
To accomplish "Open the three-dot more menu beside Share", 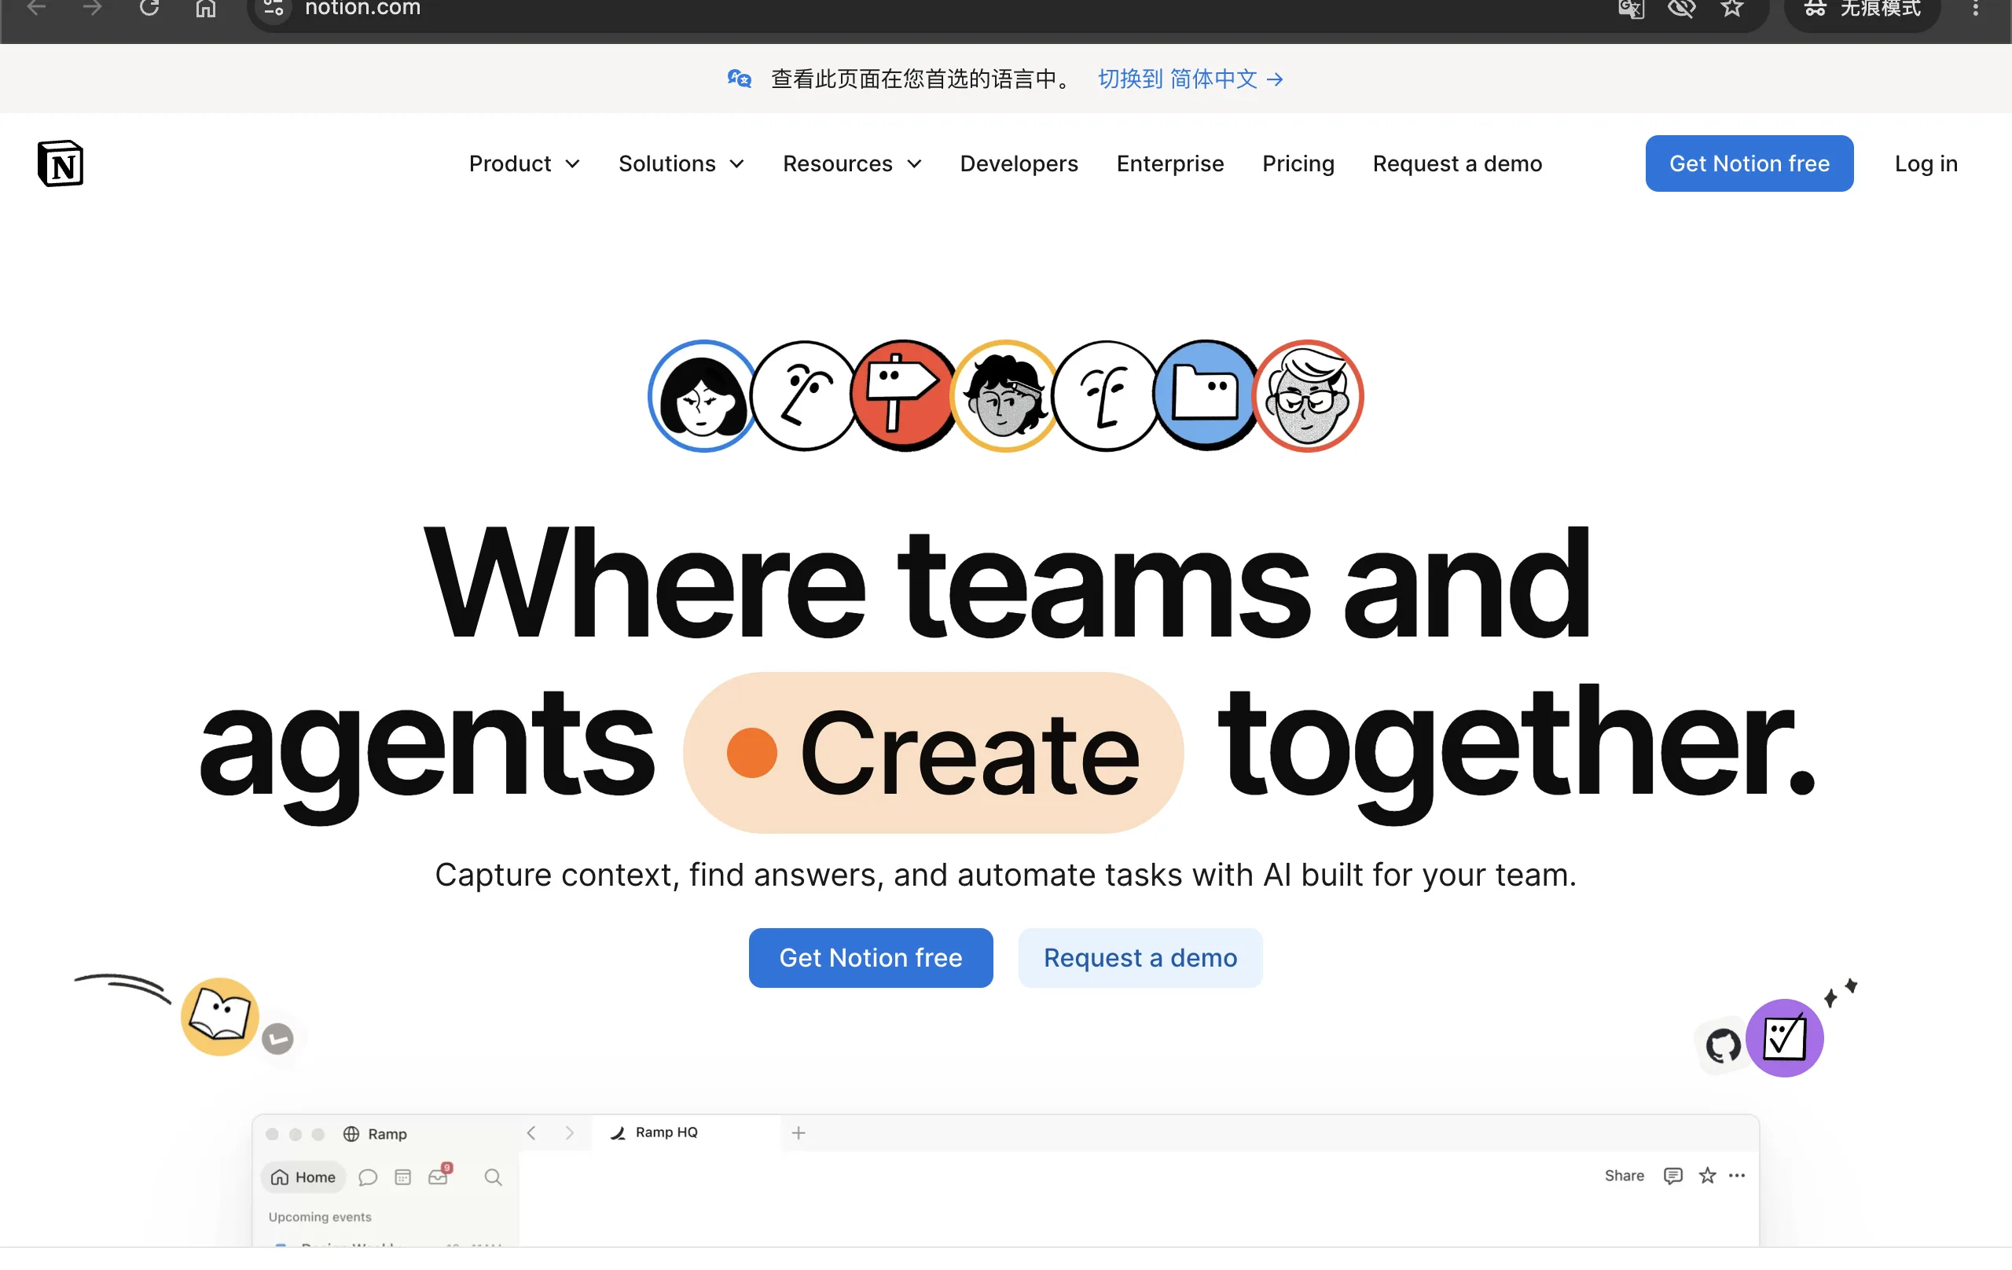I will pos(1737,1175).
